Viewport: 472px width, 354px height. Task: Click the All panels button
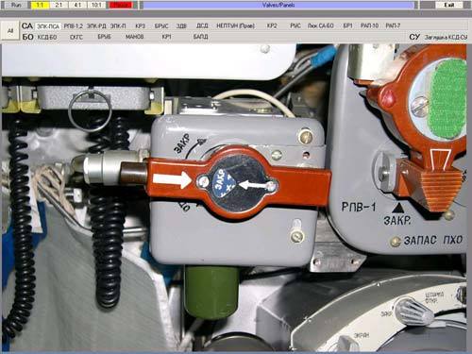point(10,31)
